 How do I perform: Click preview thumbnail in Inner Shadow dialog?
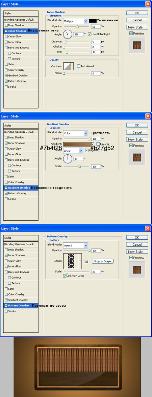pos(137,45)
